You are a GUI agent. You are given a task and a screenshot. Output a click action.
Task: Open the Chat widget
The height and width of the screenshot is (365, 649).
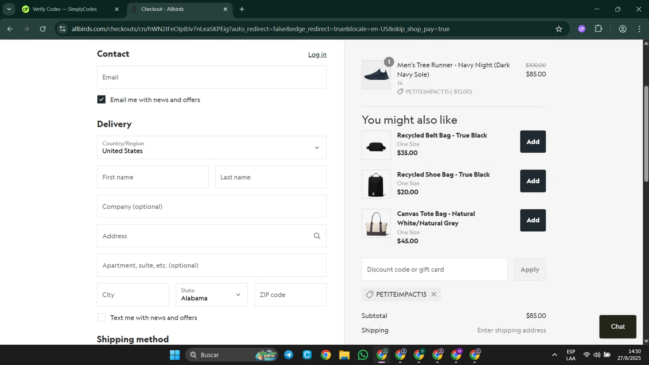pos(617,327)
